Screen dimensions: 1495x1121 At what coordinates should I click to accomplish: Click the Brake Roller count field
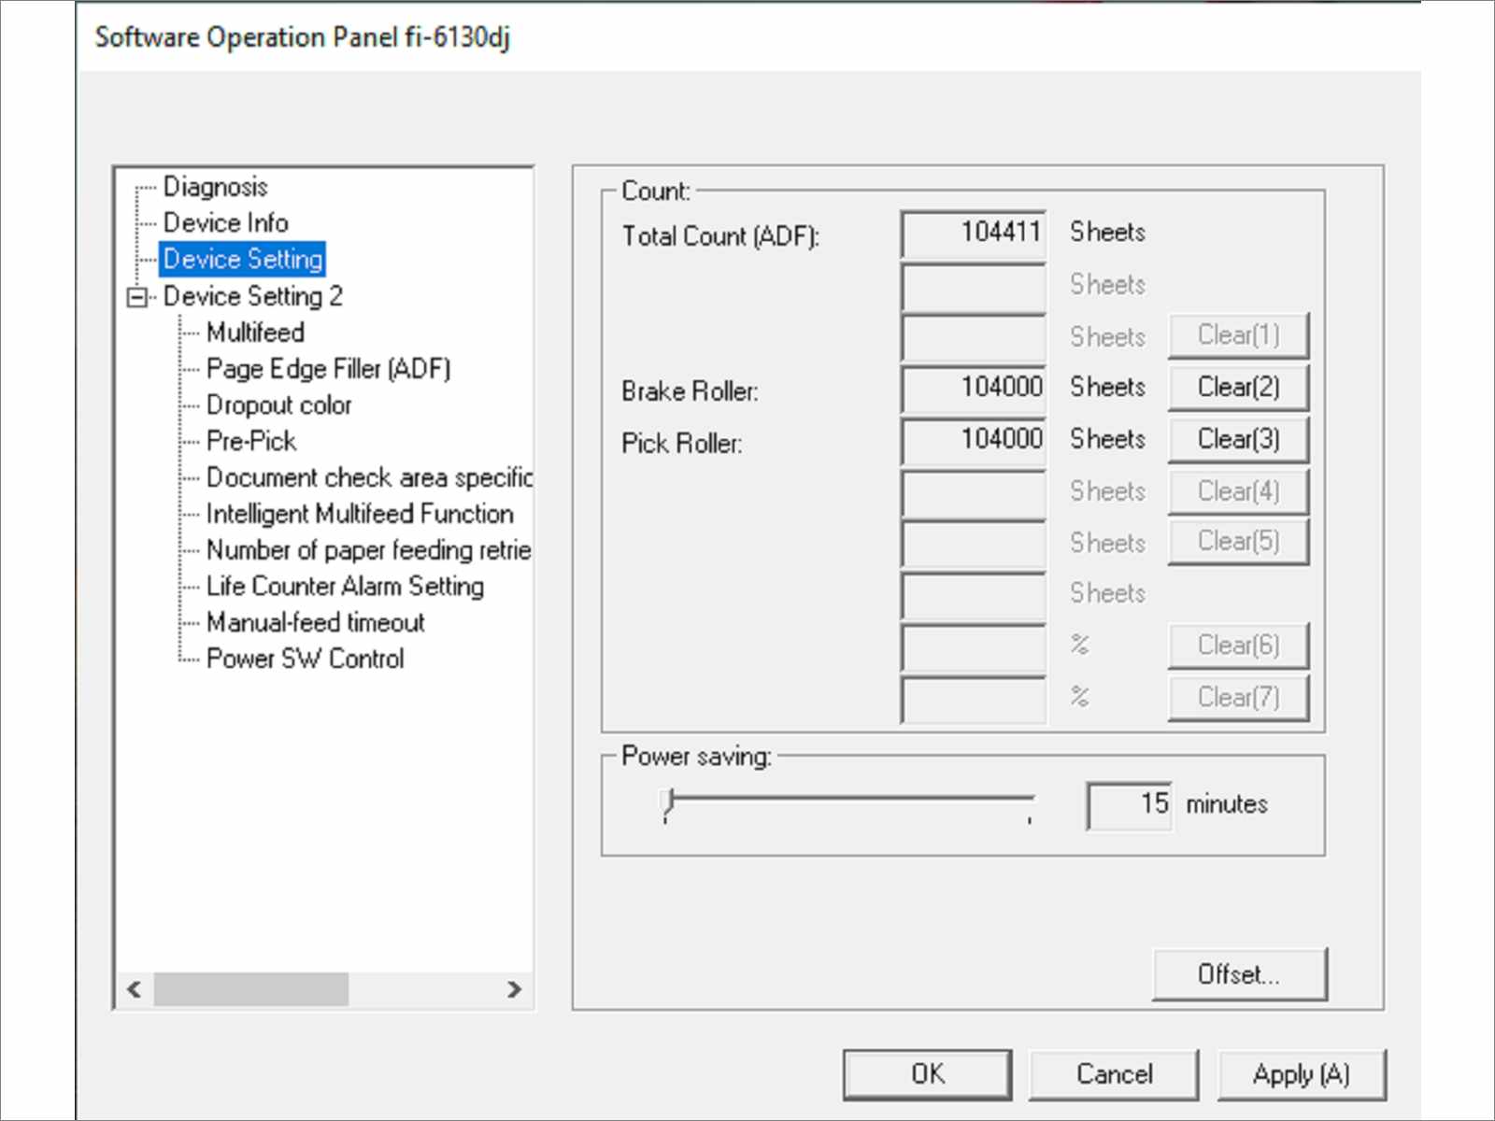(x=973, y=389)
